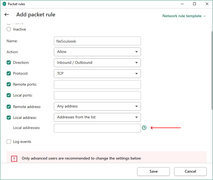Click the Local addresses text field
213x180 pixels.
click(97, 128)
